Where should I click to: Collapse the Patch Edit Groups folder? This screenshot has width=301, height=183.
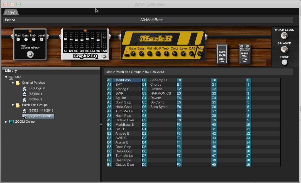click(x=13, y=105)
